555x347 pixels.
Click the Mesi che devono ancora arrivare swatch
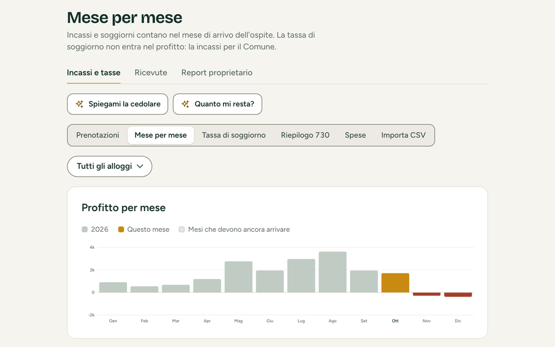(x=182, y=229)
